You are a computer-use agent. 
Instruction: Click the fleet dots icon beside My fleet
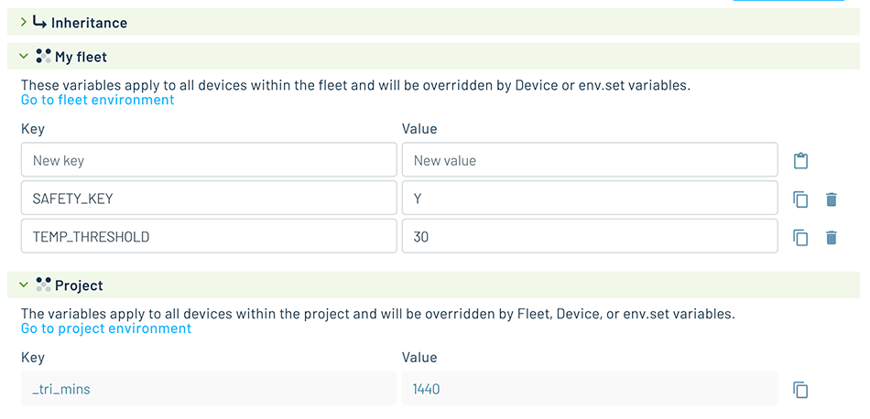[x=43, y=56]
